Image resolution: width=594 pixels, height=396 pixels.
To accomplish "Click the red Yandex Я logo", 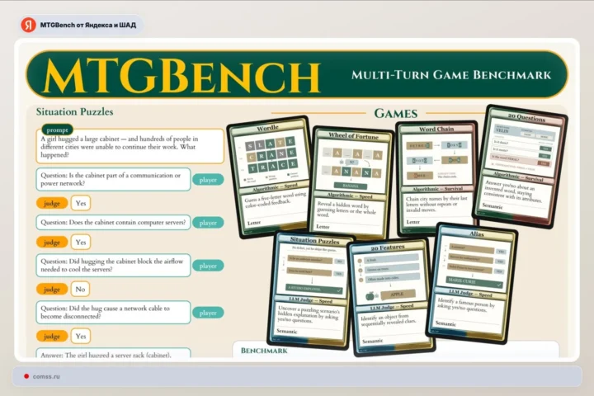I will pyautogui.click(x=28, y=25).
